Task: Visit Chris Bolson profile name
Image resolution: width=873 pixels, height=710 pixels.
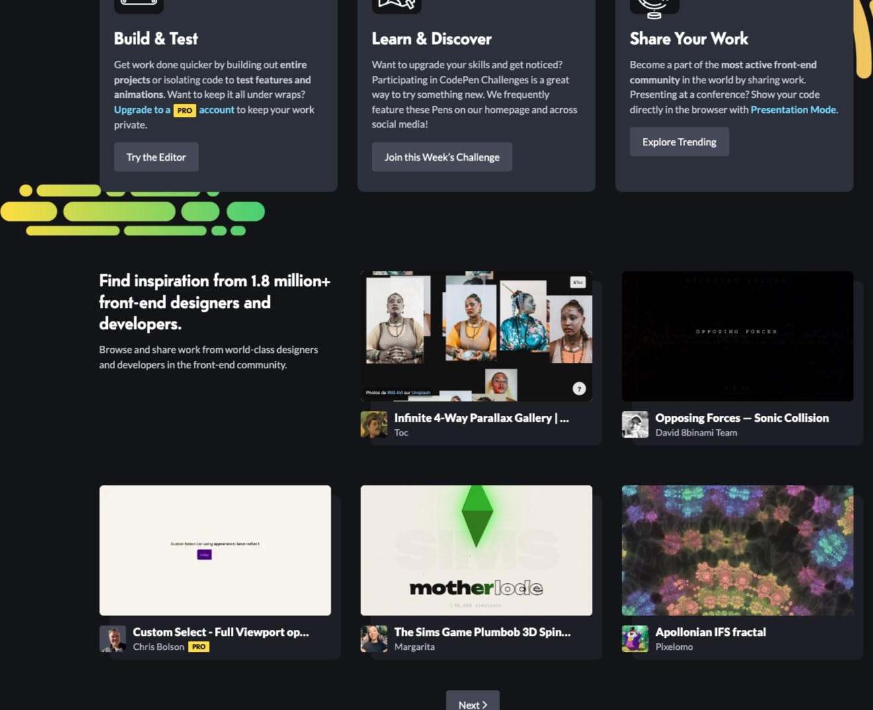Action: click(159, 647)
